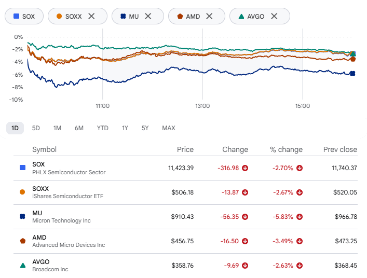The image size is (367, 278).
Task: Click orange circle marker in SOXX table row
Action: coord(22,192)
